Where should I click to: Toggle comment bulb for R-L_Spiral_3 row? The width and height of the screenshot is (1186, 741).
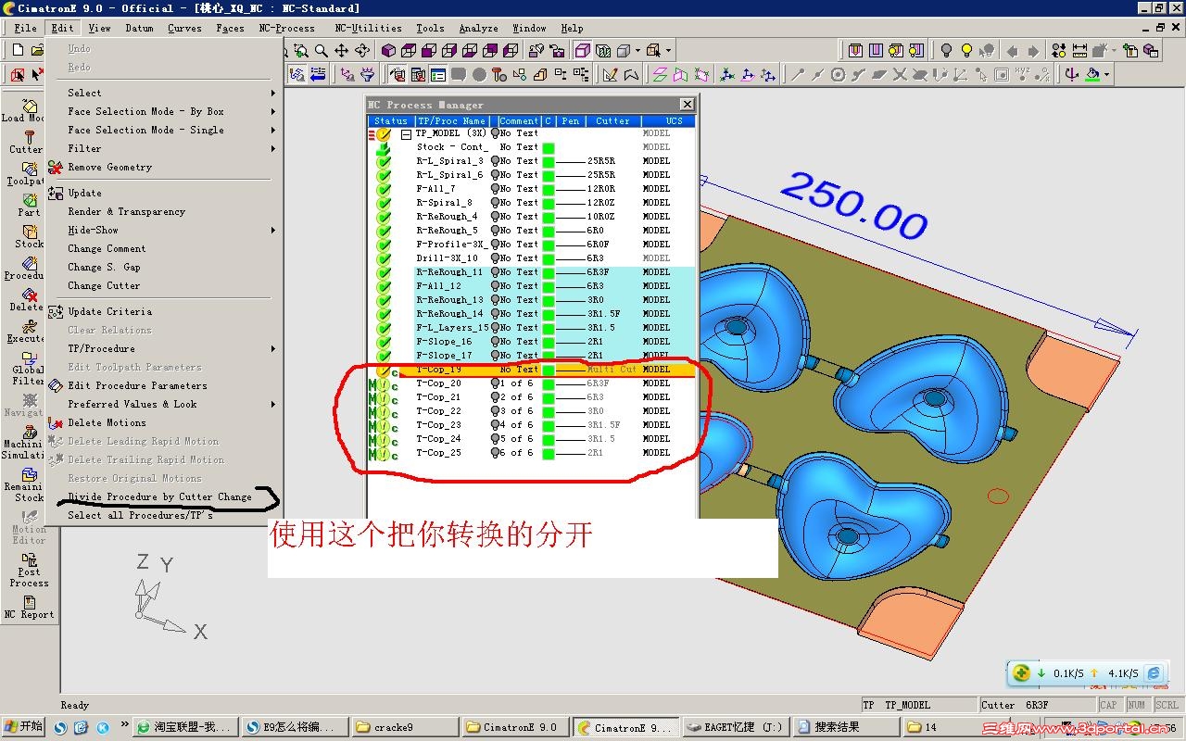click(x=496, y=161)
